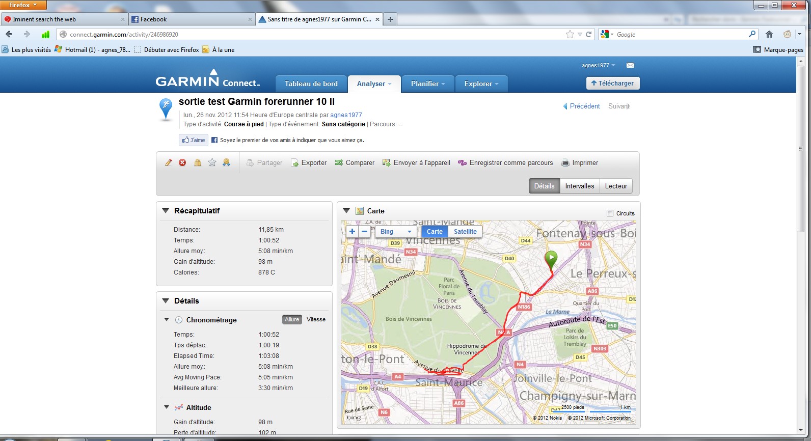The image size is (811, 441).
Task: Collapse the Altitude subsection
Action: (x=167, y=407)
